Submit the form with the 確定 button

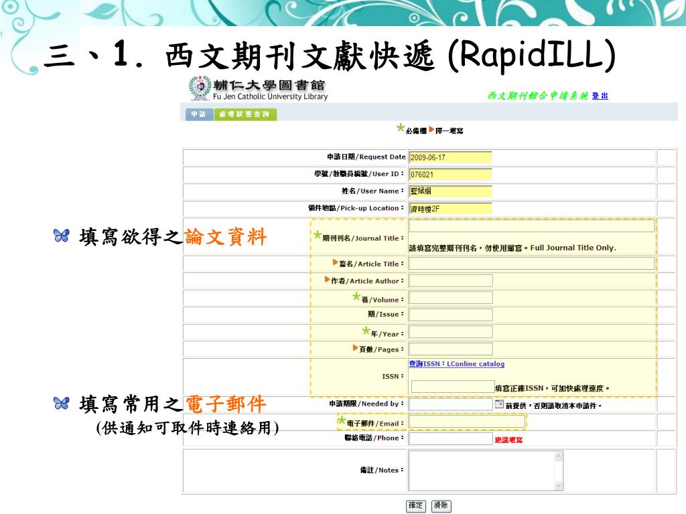415,506
